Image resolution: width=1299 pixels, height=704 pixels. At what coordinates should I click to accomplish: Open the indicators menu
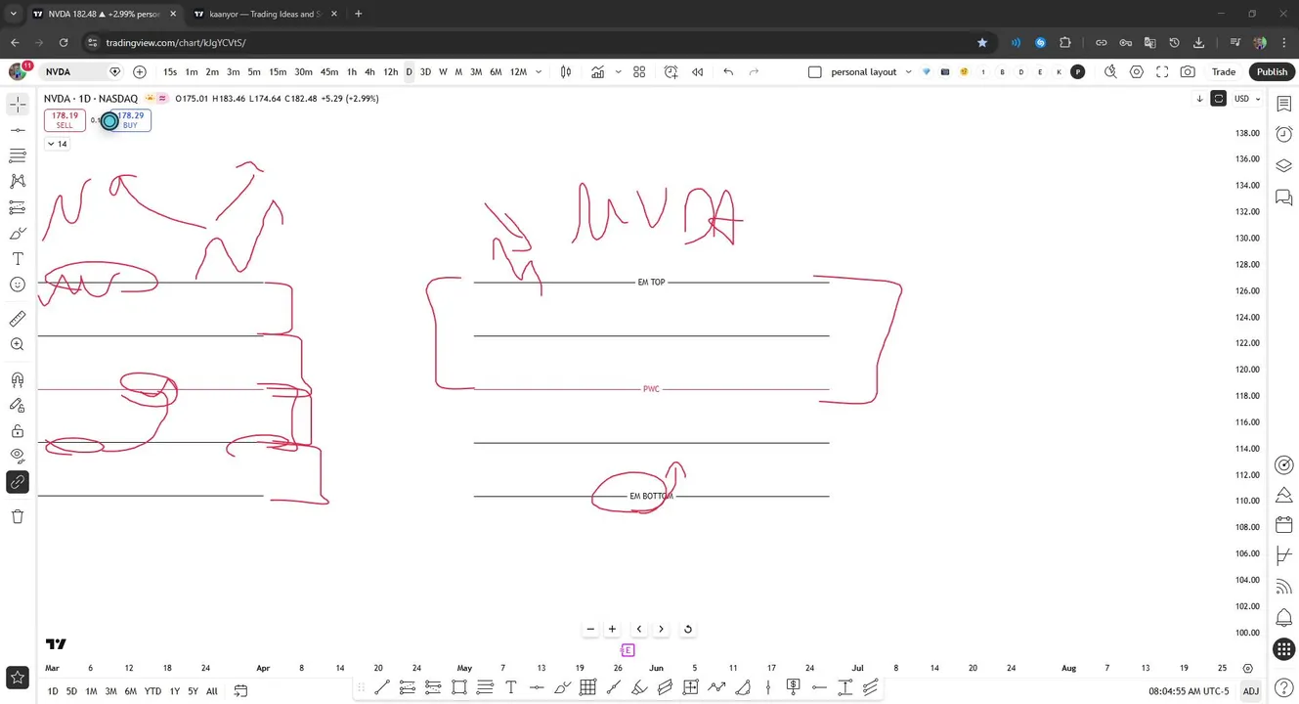coord(597,71)
